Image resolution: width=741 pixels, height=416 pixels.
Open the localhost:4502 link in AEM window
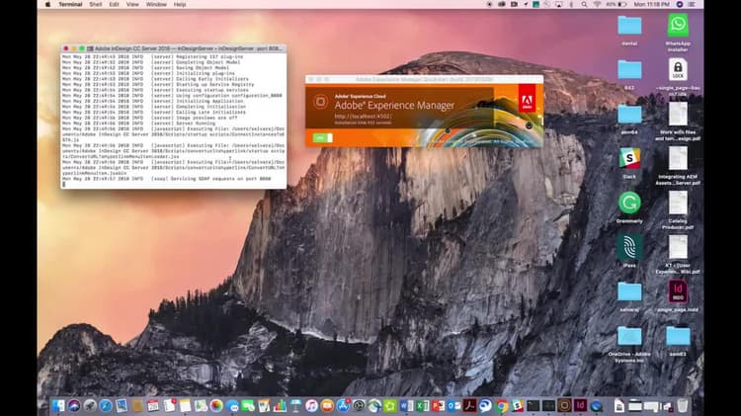click(x=363, y=117)
